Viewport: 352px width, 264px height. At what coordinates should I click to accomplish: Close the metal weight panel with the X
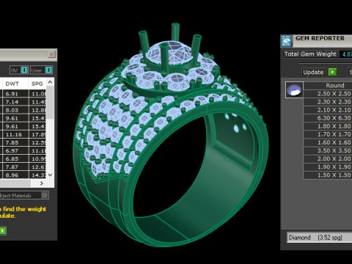point(51,54)
